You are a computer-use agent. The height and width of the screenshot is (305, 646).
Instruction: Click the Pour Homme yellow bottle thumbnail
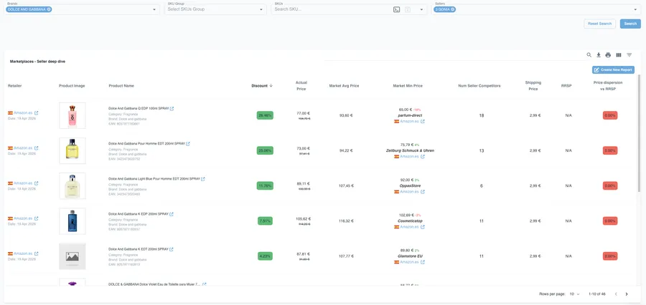click(72, 151)
